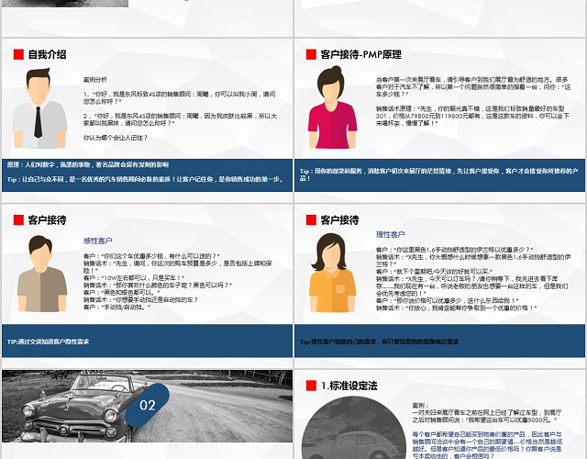Click the red square beside 自我介绍

click(18, 55)
